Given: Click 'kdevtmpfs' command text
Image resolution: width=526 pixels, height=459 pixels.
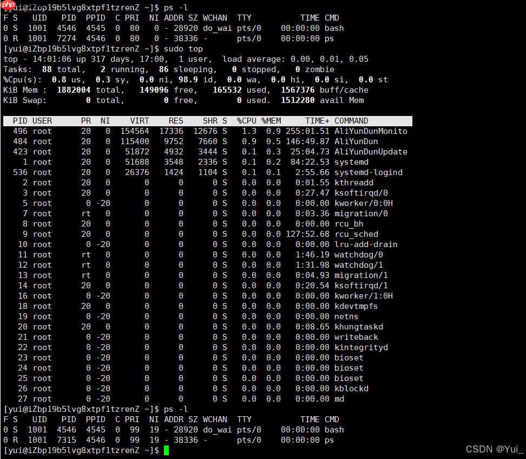Looking at the screenshot, I should (x=356, y=306).
